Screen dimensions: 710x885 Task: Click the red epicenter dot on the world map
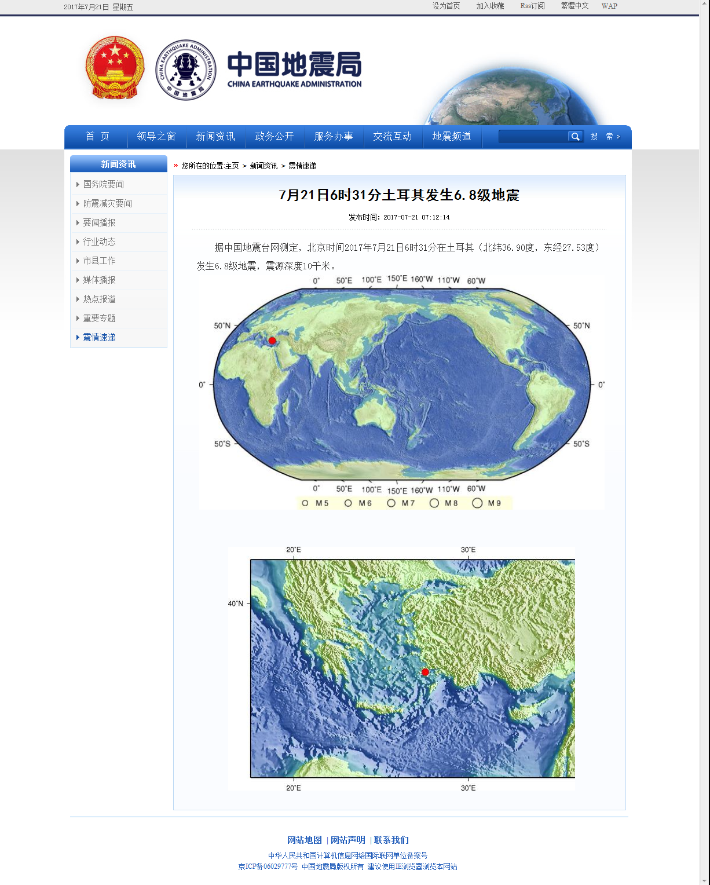point(272,340)
